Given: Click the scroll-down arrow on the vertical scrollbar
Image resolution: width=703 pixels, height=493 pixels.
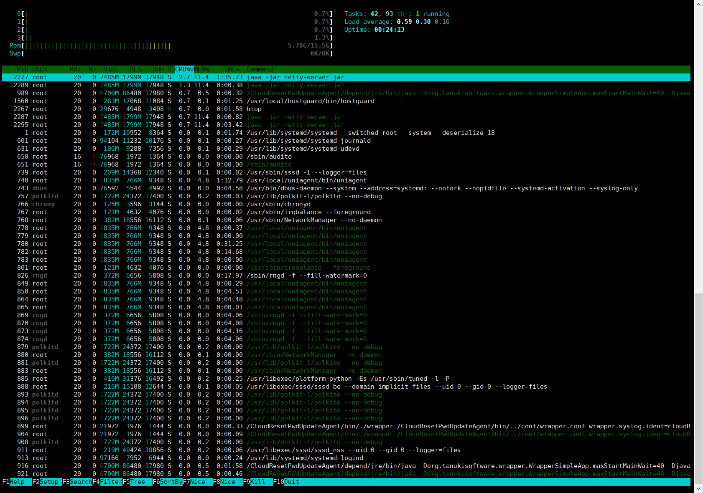Looking at the screenshot, I should 699,488.
